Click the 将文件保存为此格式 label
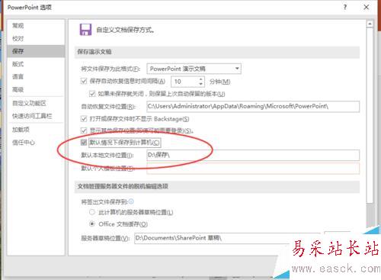381x280 pixels. coord(110,69)
